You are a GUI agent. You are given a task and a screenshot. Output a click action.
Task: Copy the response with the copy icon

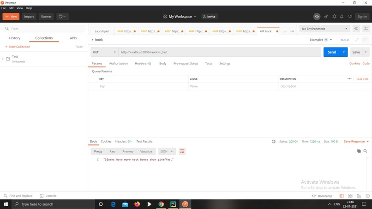click(359, 151)
